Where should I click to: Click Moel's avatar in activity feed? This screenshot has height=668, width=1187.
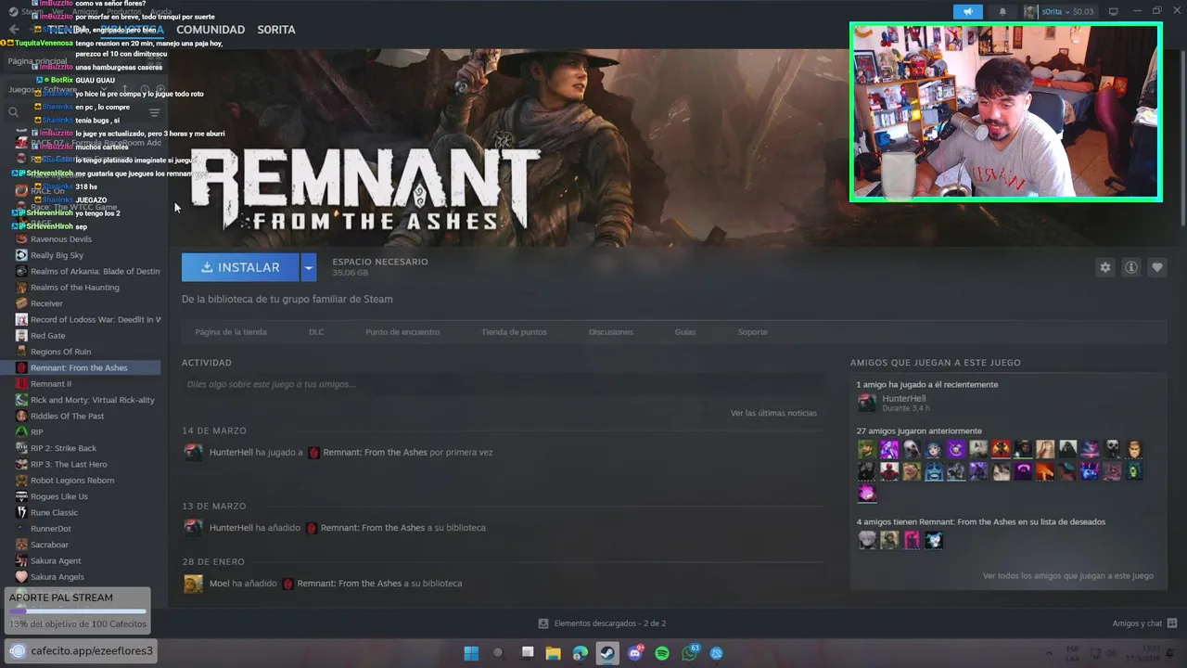coord(193,584)
